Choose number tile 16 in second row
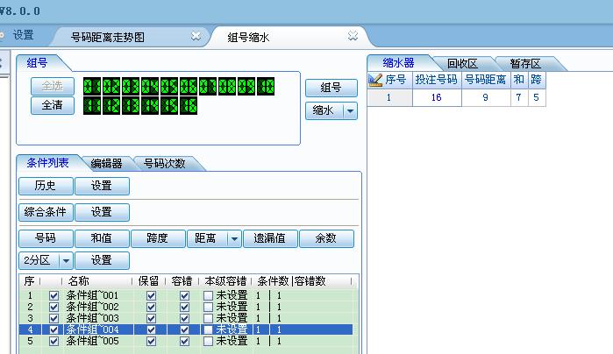This screenshot has width=613, height=354. (x=189, y=105)
